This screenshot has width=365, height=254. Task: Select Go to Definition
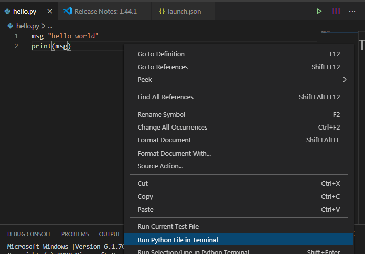coord(239,54)
